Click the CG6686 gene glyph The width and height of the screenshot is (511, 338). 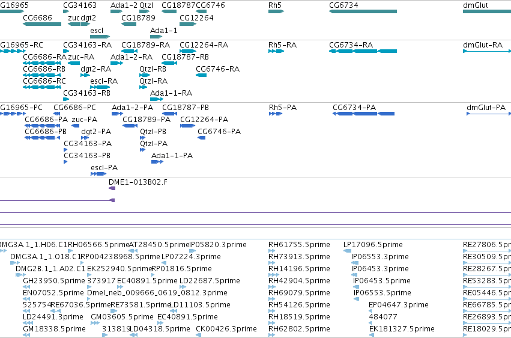click(x=42, y=24)
